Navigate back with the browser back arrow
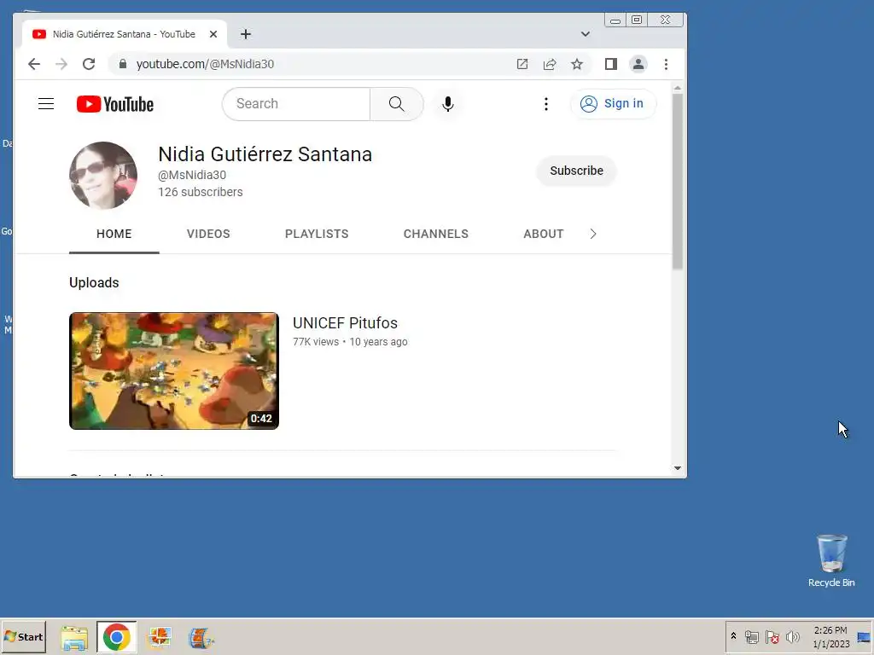874x655 pixels. pos(34,64)
